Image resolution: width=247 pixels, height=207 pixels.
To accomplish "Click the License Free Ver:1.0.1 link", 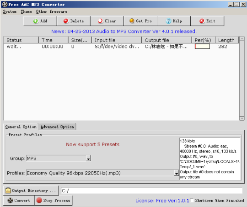I will pyautogui.click(x=162, y=201).
